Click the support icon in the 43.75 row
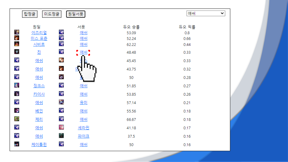Image resolution: width=288 pixels, height=162 pixels. click(61, 68)
